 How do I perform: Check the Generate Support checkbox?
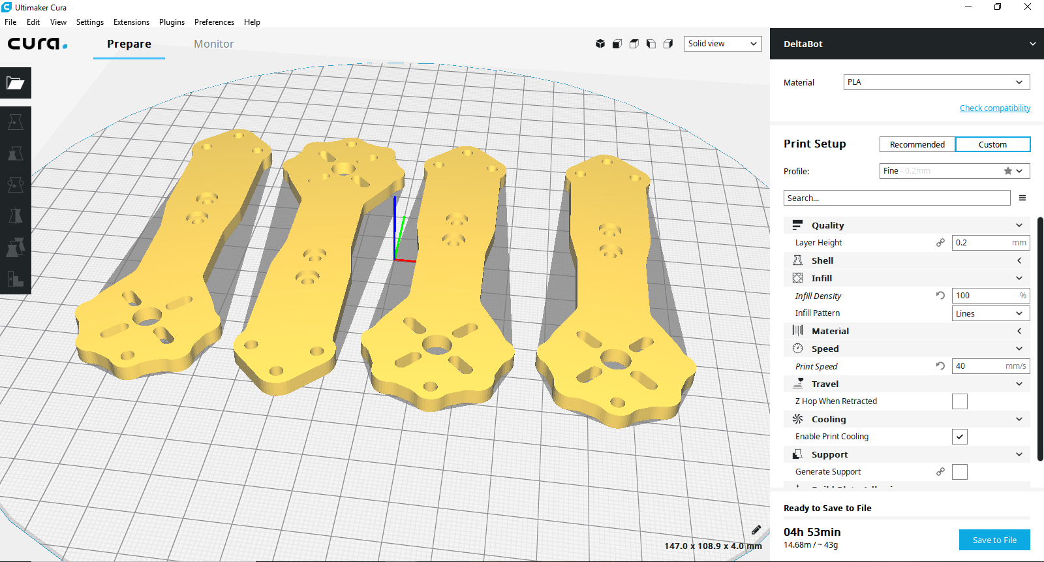click(x=960, y=472)
